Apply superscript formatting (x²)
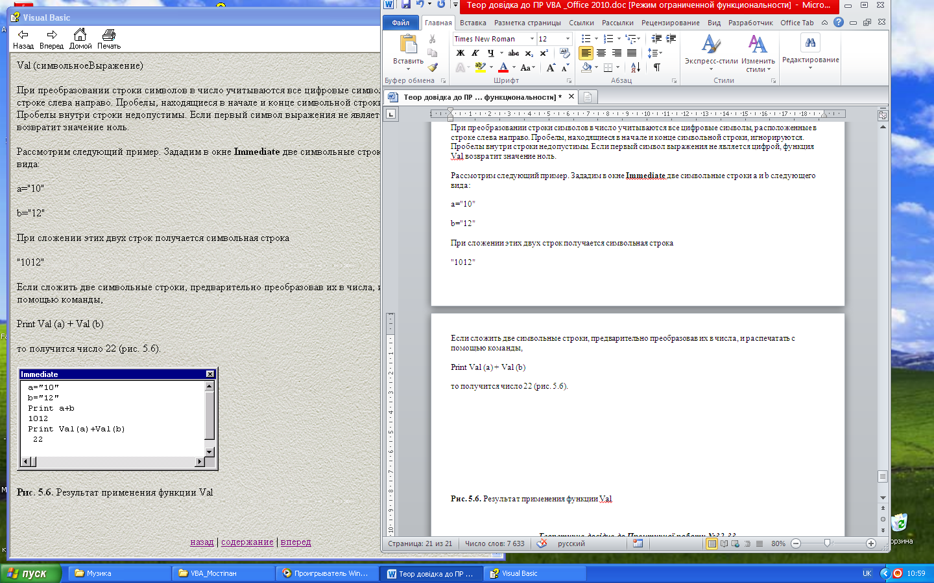The image size is (934, 583). [544, 53]
